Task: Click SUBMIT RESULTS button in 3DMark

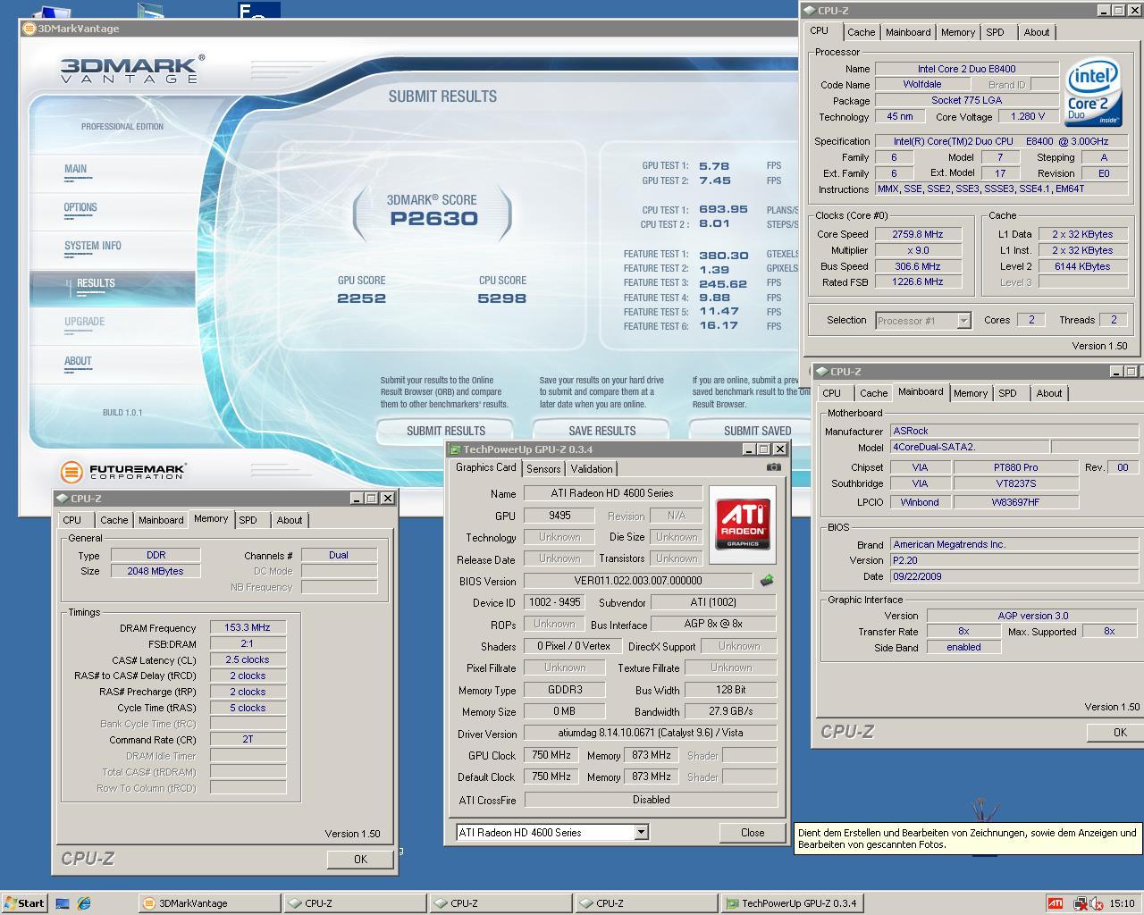Action: pos(445,431)
